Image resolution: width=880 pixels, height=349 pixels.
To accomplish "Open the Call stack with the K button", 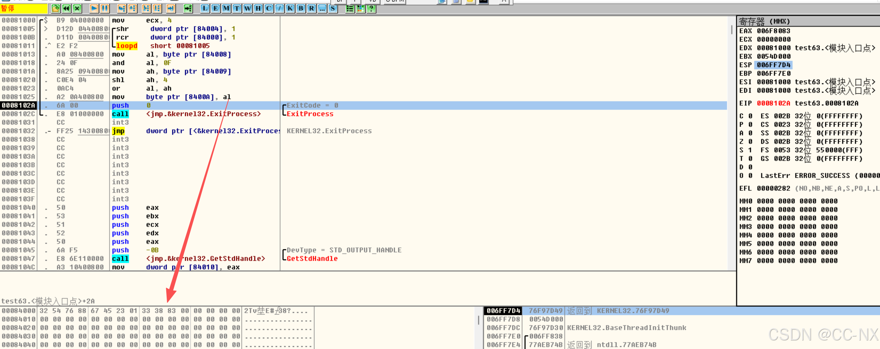I will pyautogui.click(x=290, y=9).
